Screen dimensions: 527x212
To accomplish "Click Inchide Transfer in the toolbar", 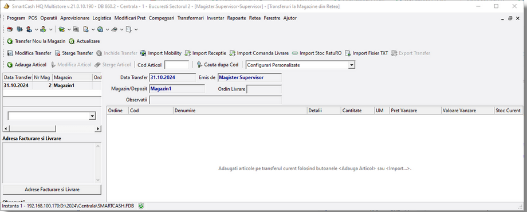I will pos(117,53).
